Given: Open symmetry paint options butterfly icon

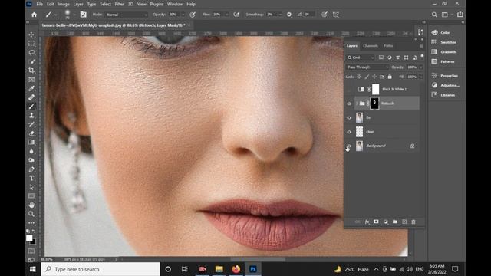Looking at the screenshot, I should point(336,15).
